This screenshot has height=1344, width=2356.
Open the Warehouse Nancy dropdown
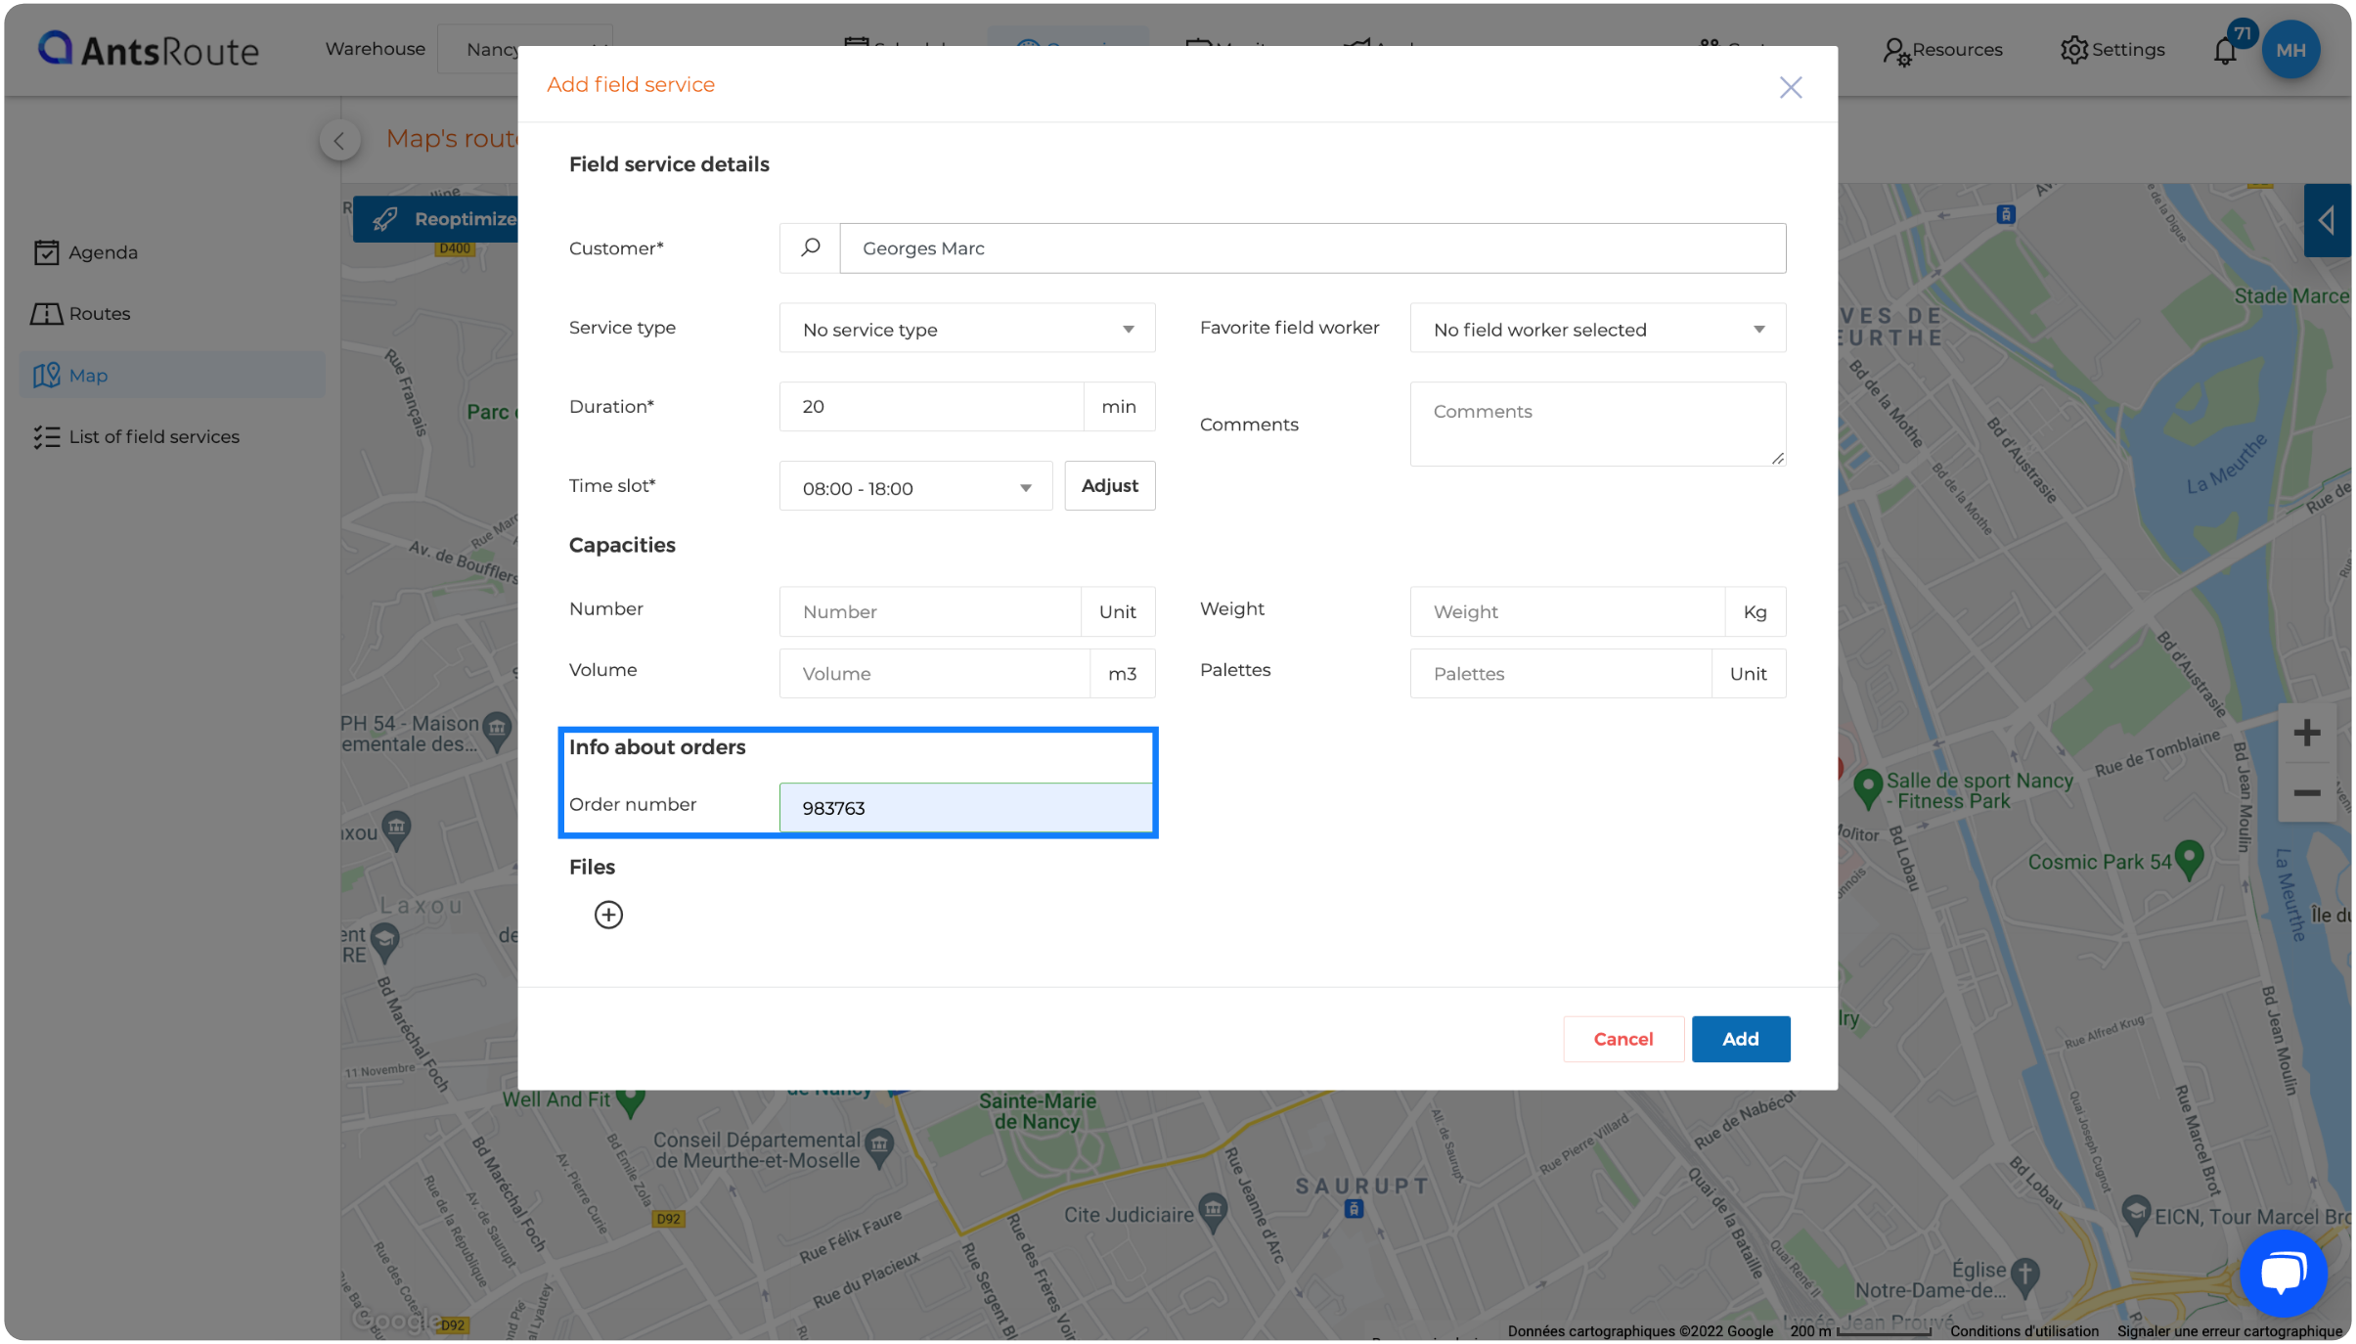pos(525,49)
